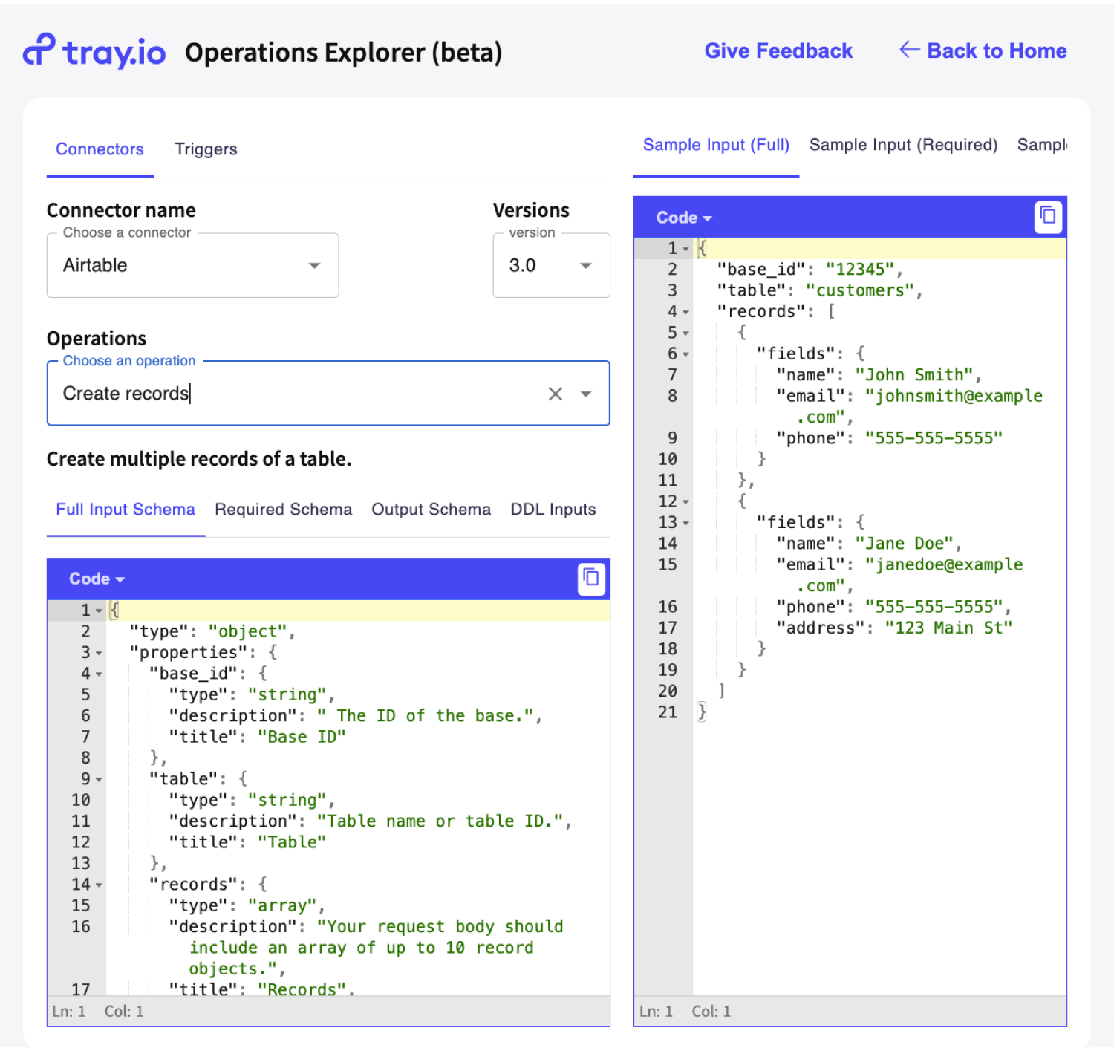Image resolution: width=1114 pixels, height=1048 pixels.
Task: Clear the Create records operation selection
Action: click(x=556, y=394)
